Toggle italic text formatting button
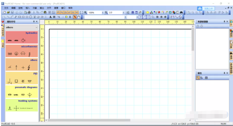233x126 pixels. coord(144,17)
